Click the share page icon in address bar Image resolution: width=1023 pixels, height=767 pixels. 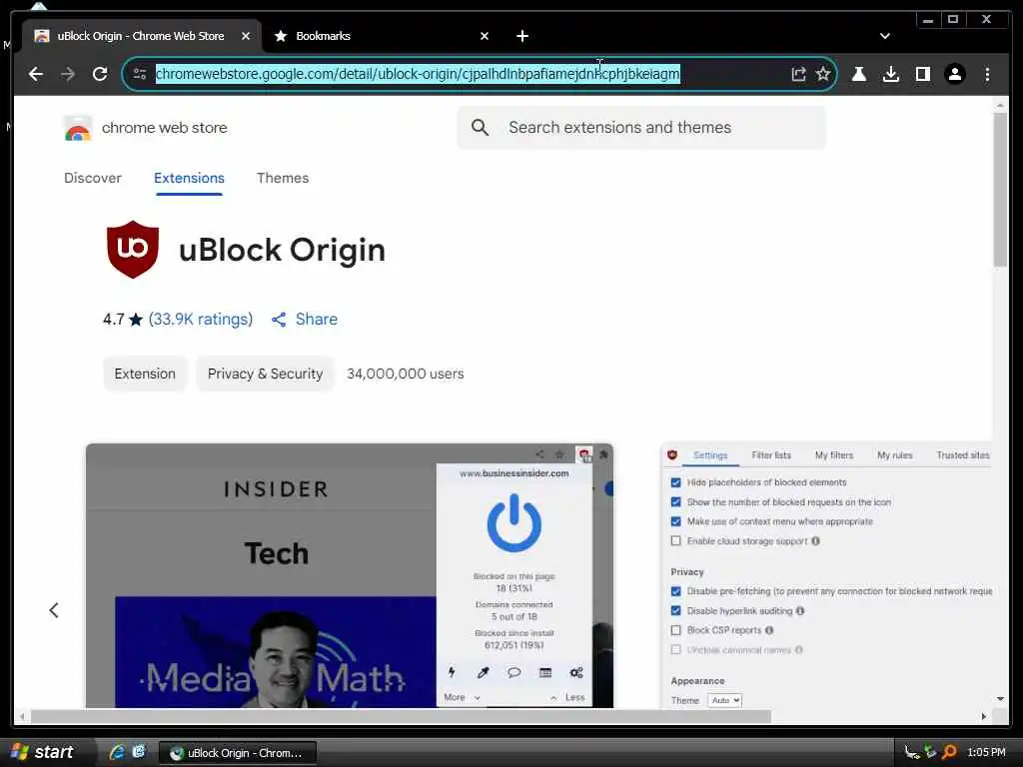pos(798,74)
